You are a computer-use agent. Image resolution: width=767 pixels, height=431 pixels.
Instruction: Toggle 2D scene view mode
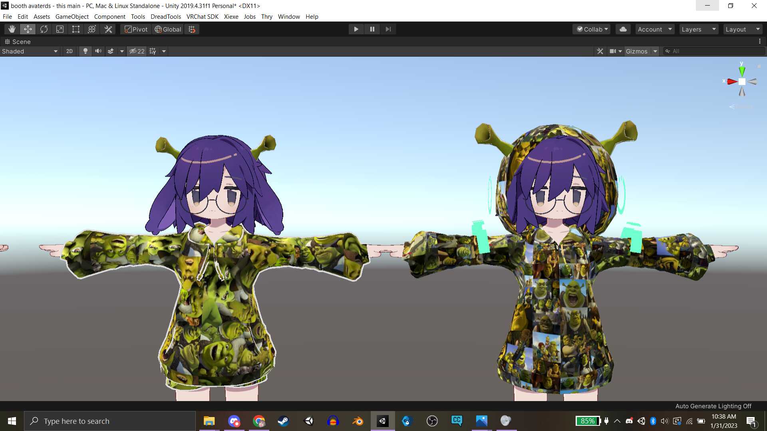(x=70, y=51)
